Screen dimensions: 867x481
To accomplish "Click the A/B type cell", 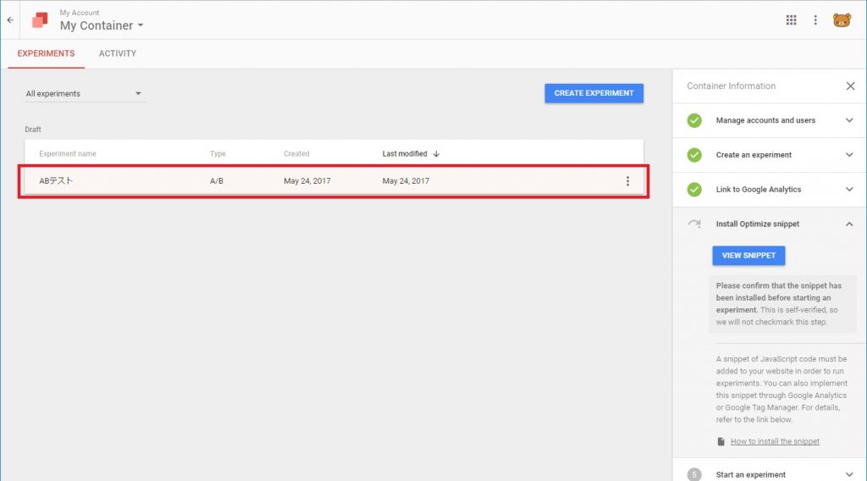I will pyautogui.click(x=217, y=180).
